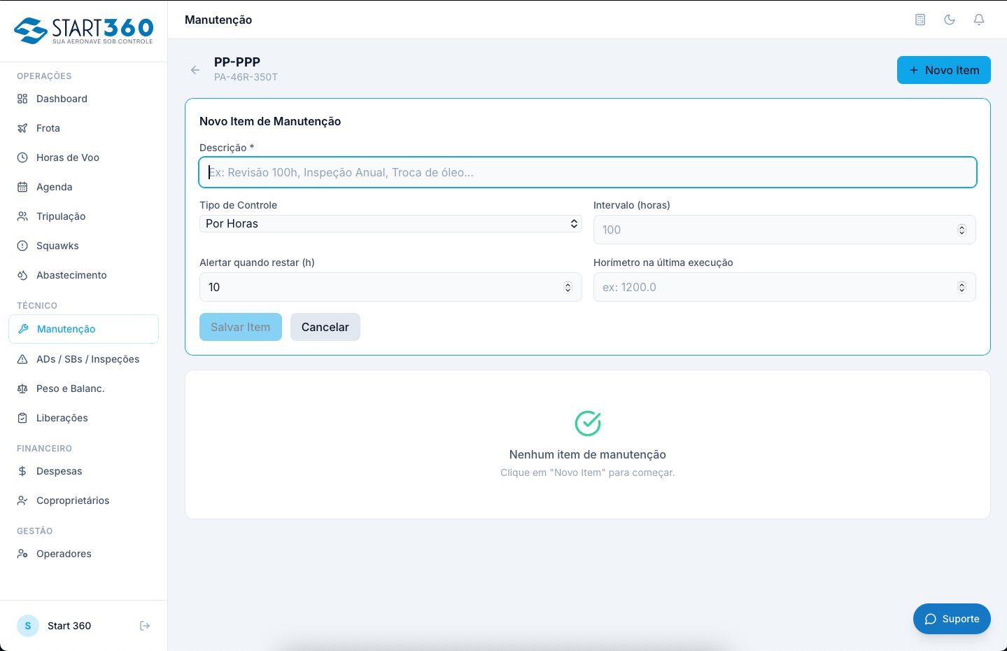1007x651 pixels.
Task: Click the Coproprietários user-check icon
Action: (22, 500)
